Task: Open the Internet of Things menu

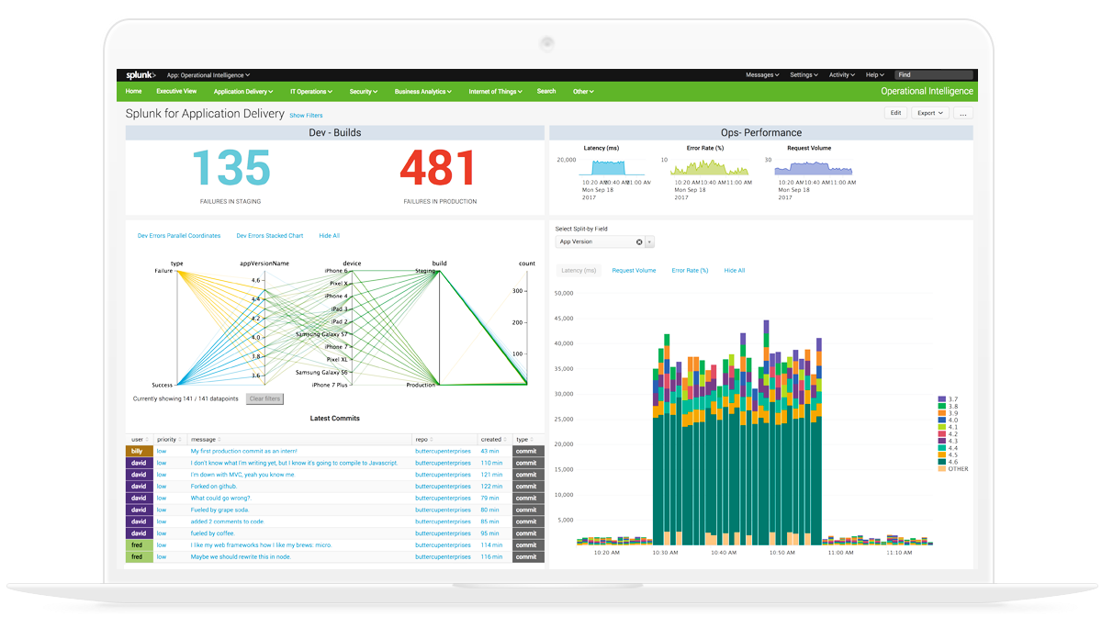Action: 493,91
